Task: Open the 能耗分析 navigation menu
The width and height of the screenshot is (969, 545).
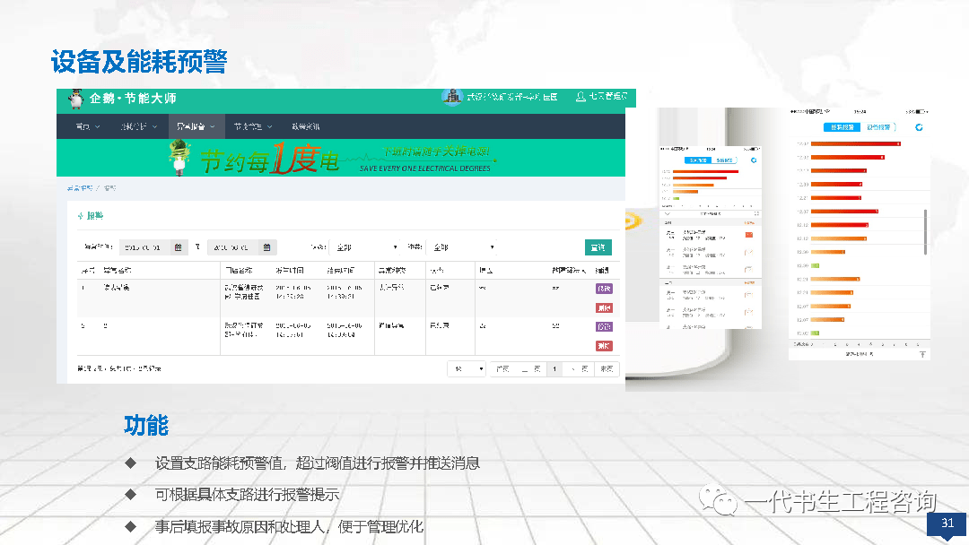Action: [x=138, y=126]
